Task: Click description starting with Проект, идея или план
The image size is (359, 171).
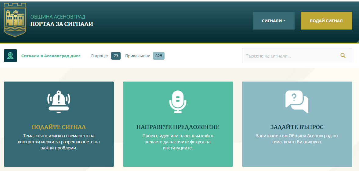Action: click(178, 142)
